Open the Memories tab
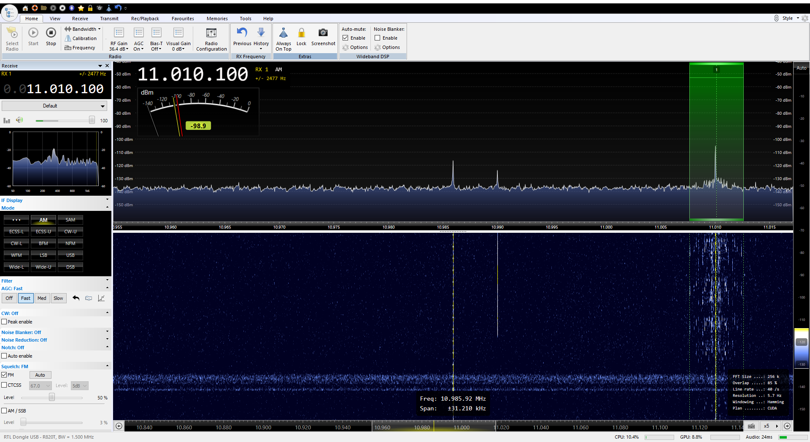Viewport: 810px width, 442px height. [217, 19]
